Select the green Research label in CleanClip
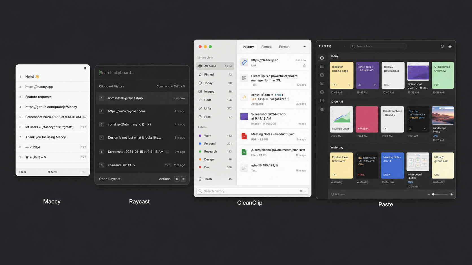472x265 pixels. [x=215, y=152]
